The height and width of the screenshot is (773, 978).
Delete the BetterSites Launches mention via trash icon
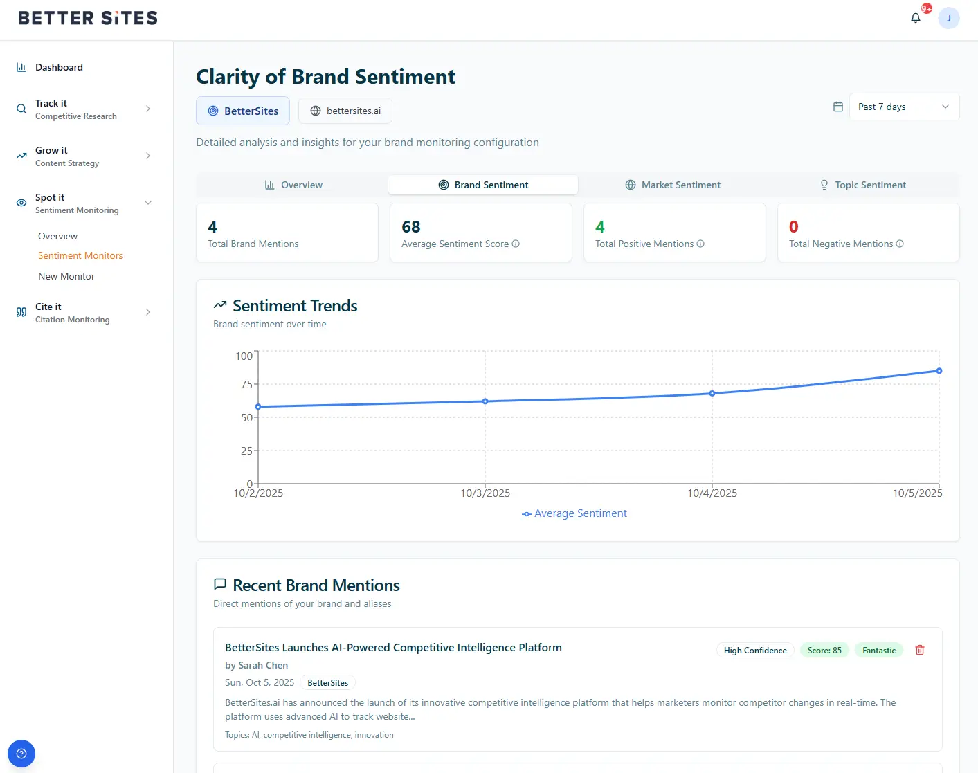point(919,650)
